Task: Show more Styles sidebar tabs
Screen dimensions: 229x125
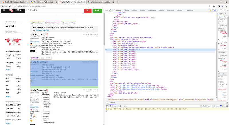Action: [225, 14]
